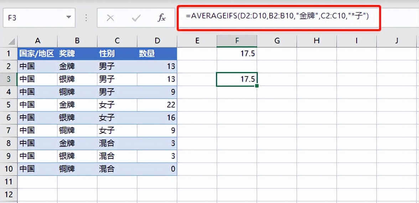This screenshot has width=419, height=203.
Task: Click the cancel X icon in formula bar
Action: click(x=110, y=18)
